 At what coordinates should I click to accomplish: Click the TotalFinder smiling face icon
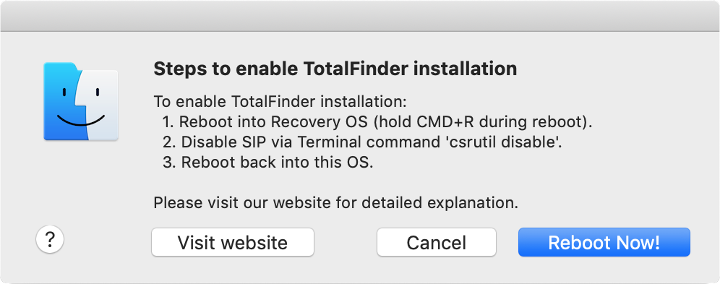81,101
